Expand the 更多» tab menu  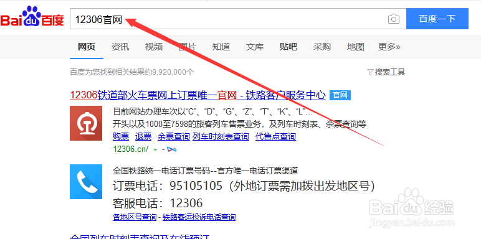coord(389,47)
